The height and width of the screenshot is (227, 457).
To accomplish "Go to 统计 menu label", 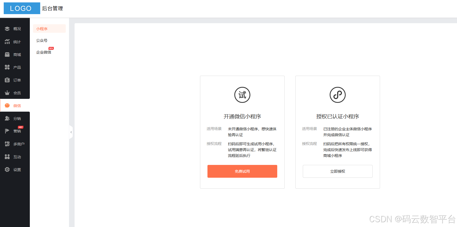I will click(17, 42).
